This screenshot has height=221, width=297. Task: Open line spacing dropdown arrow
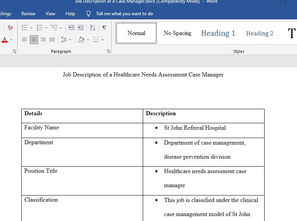pyautogui.click(x=70, y=40)
